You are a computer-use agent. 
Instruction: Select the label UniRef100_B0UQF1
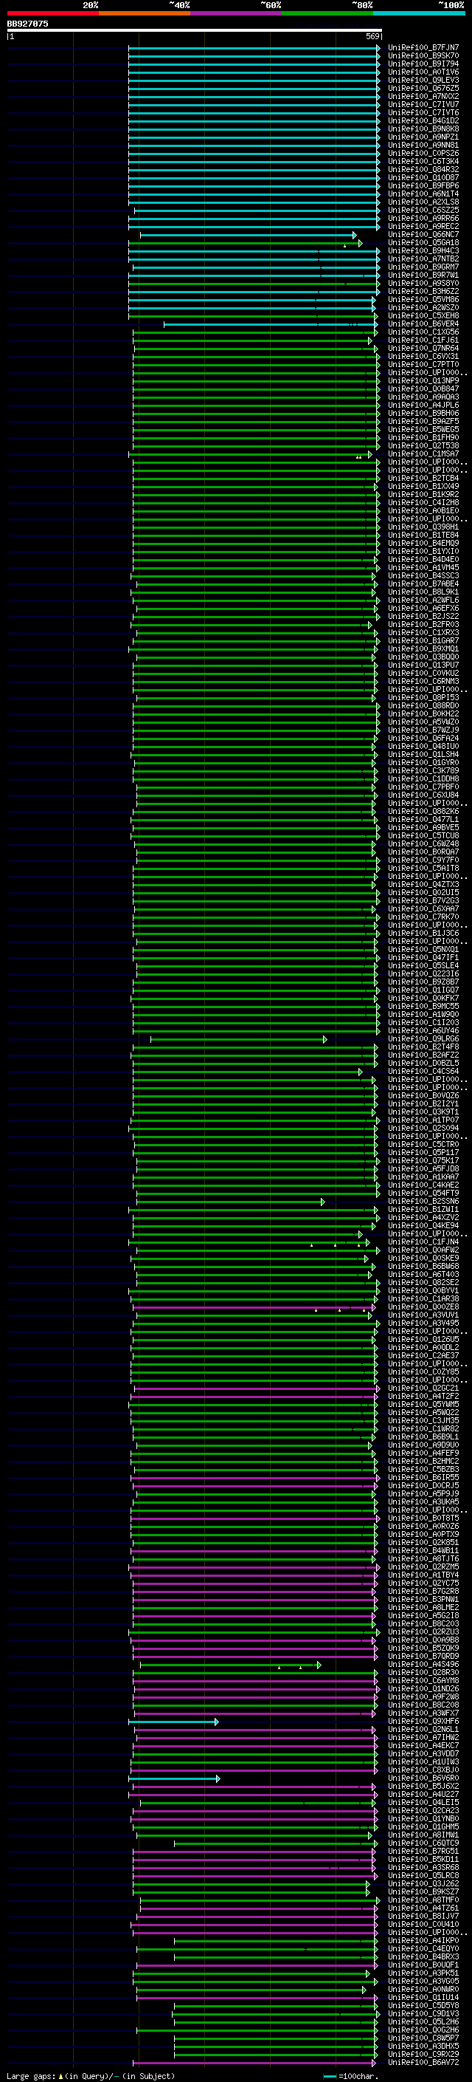[x=423, y=1965]
